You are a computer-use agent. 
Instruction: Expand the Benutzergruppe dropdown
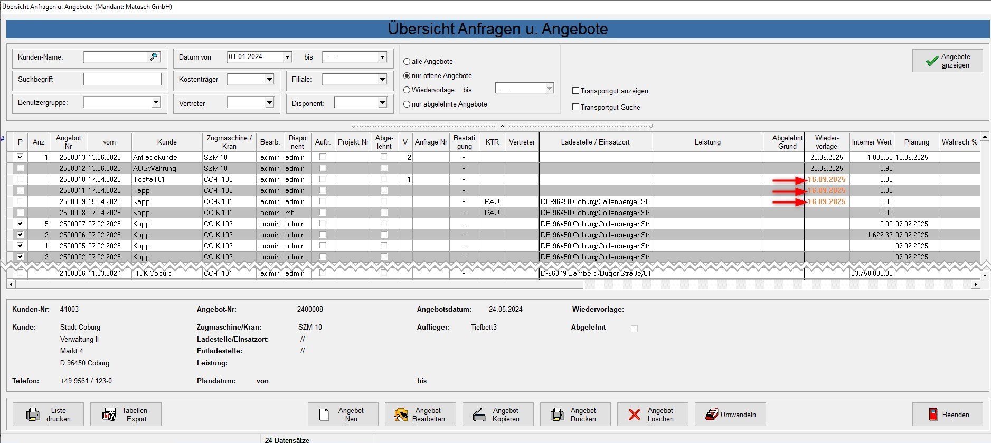point(156,103)
